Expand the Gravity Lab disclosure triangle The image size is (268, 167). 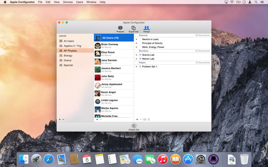pyautogui.click(x=136, y=55)
